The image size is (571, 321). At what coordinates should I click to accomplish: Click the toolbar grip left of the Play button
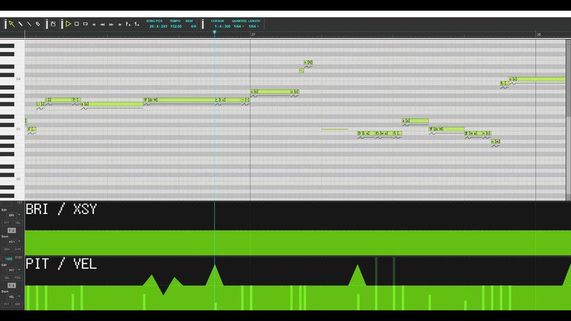coord(62,24)
